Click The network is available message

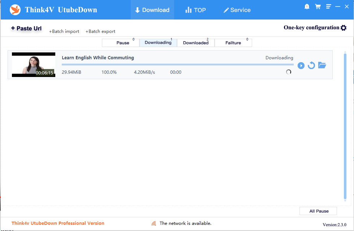[x=185, y=223]
